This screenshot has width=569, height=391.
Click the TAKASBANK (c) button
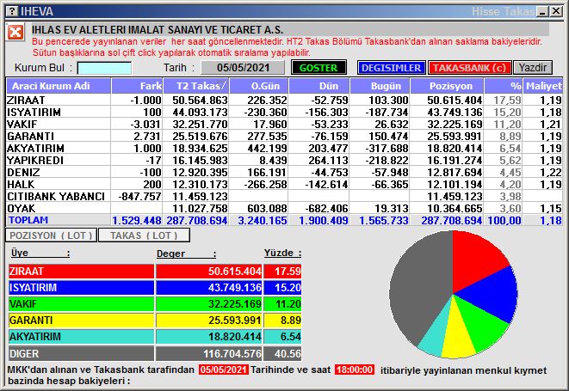pos(469,68)
